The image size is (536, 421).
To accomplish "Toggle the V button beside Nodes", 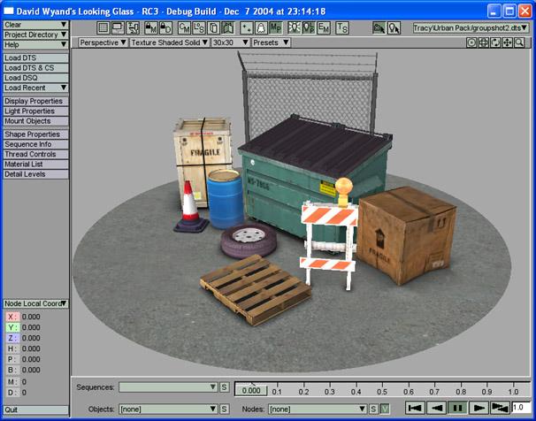I will [x=385, y=409].
